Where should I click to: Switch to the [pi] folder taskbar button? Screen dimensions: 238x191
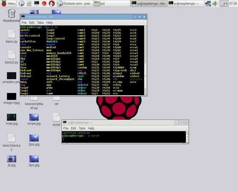[112, 3]
